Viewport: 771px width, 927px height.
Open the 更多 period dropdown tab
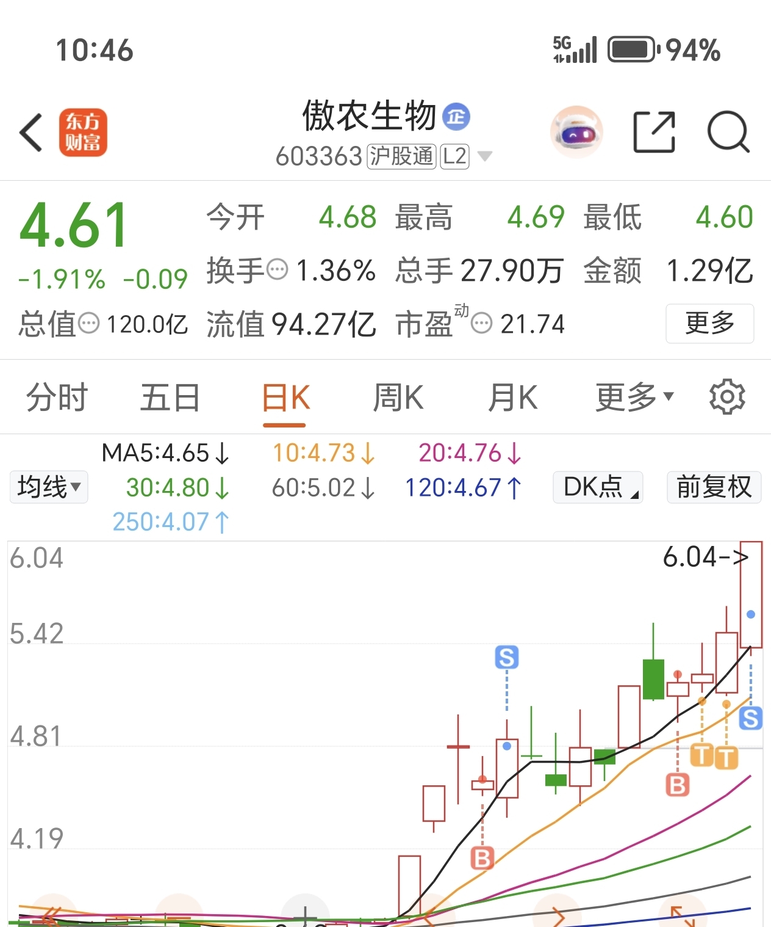634,398
